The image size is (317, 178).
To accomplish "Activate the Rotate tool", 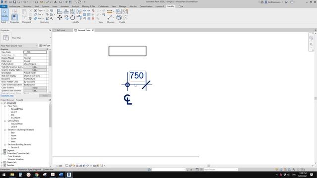I will tap(73, 18).
